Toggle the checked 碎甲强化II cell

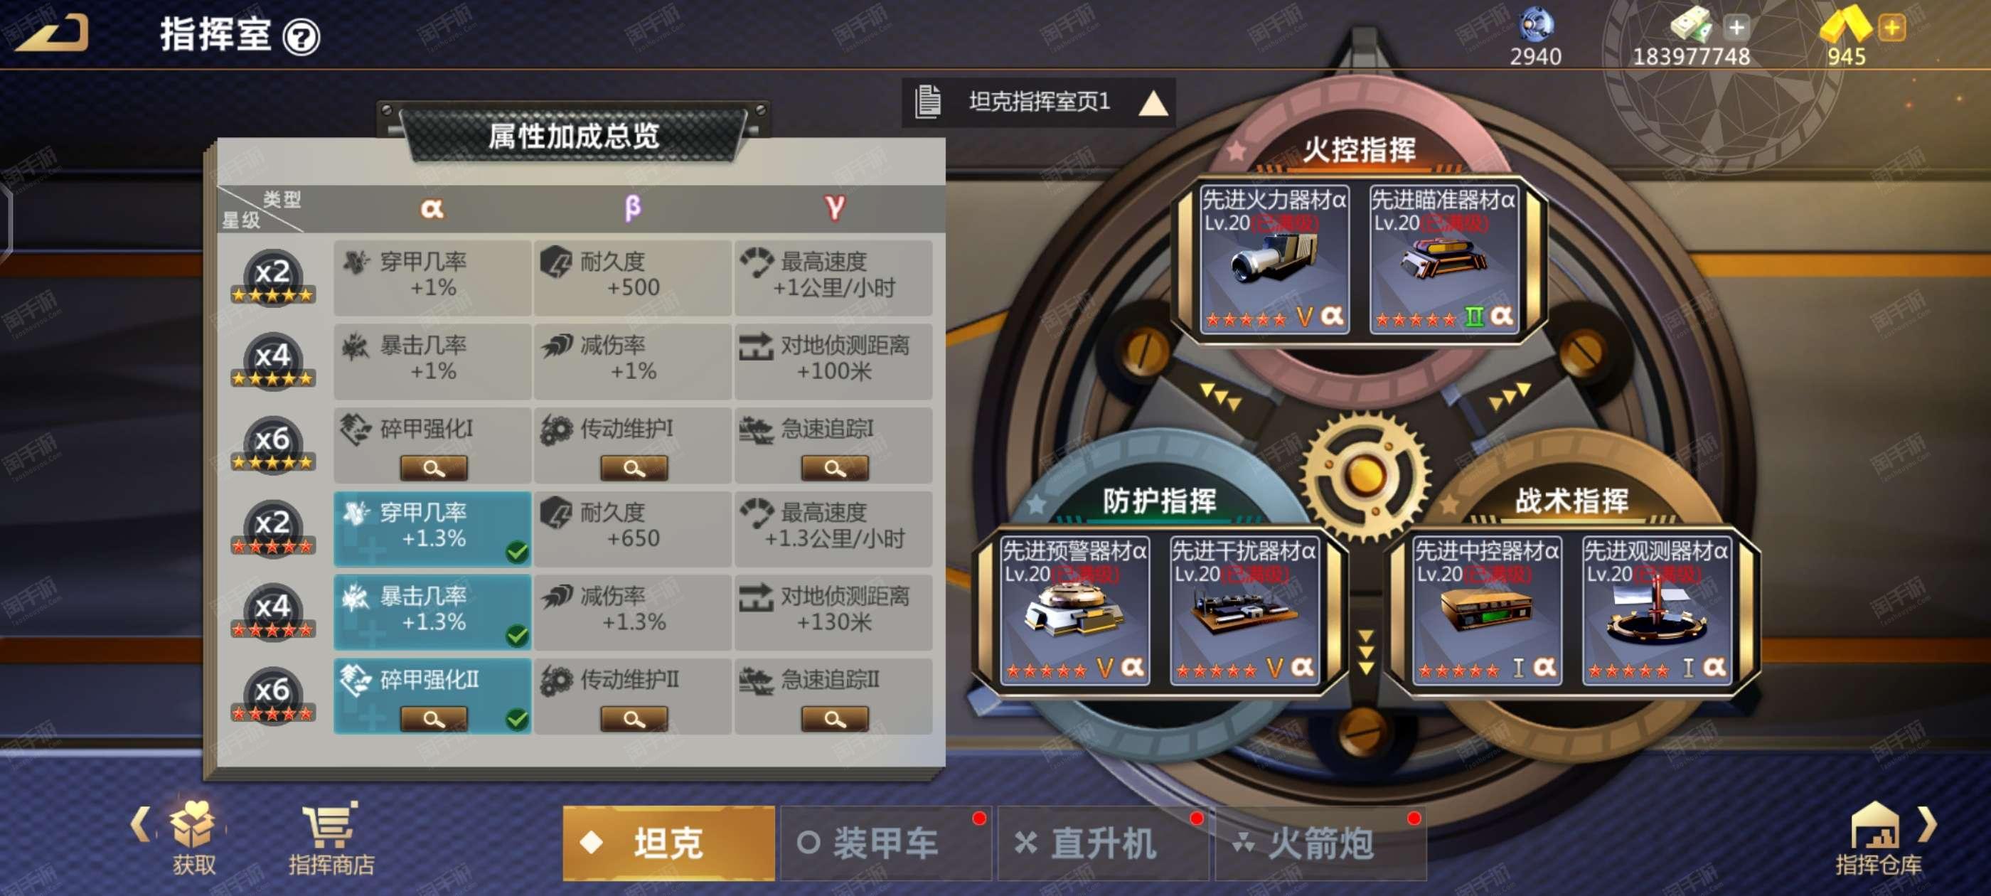pyautogui.click(x=432, y=695)
